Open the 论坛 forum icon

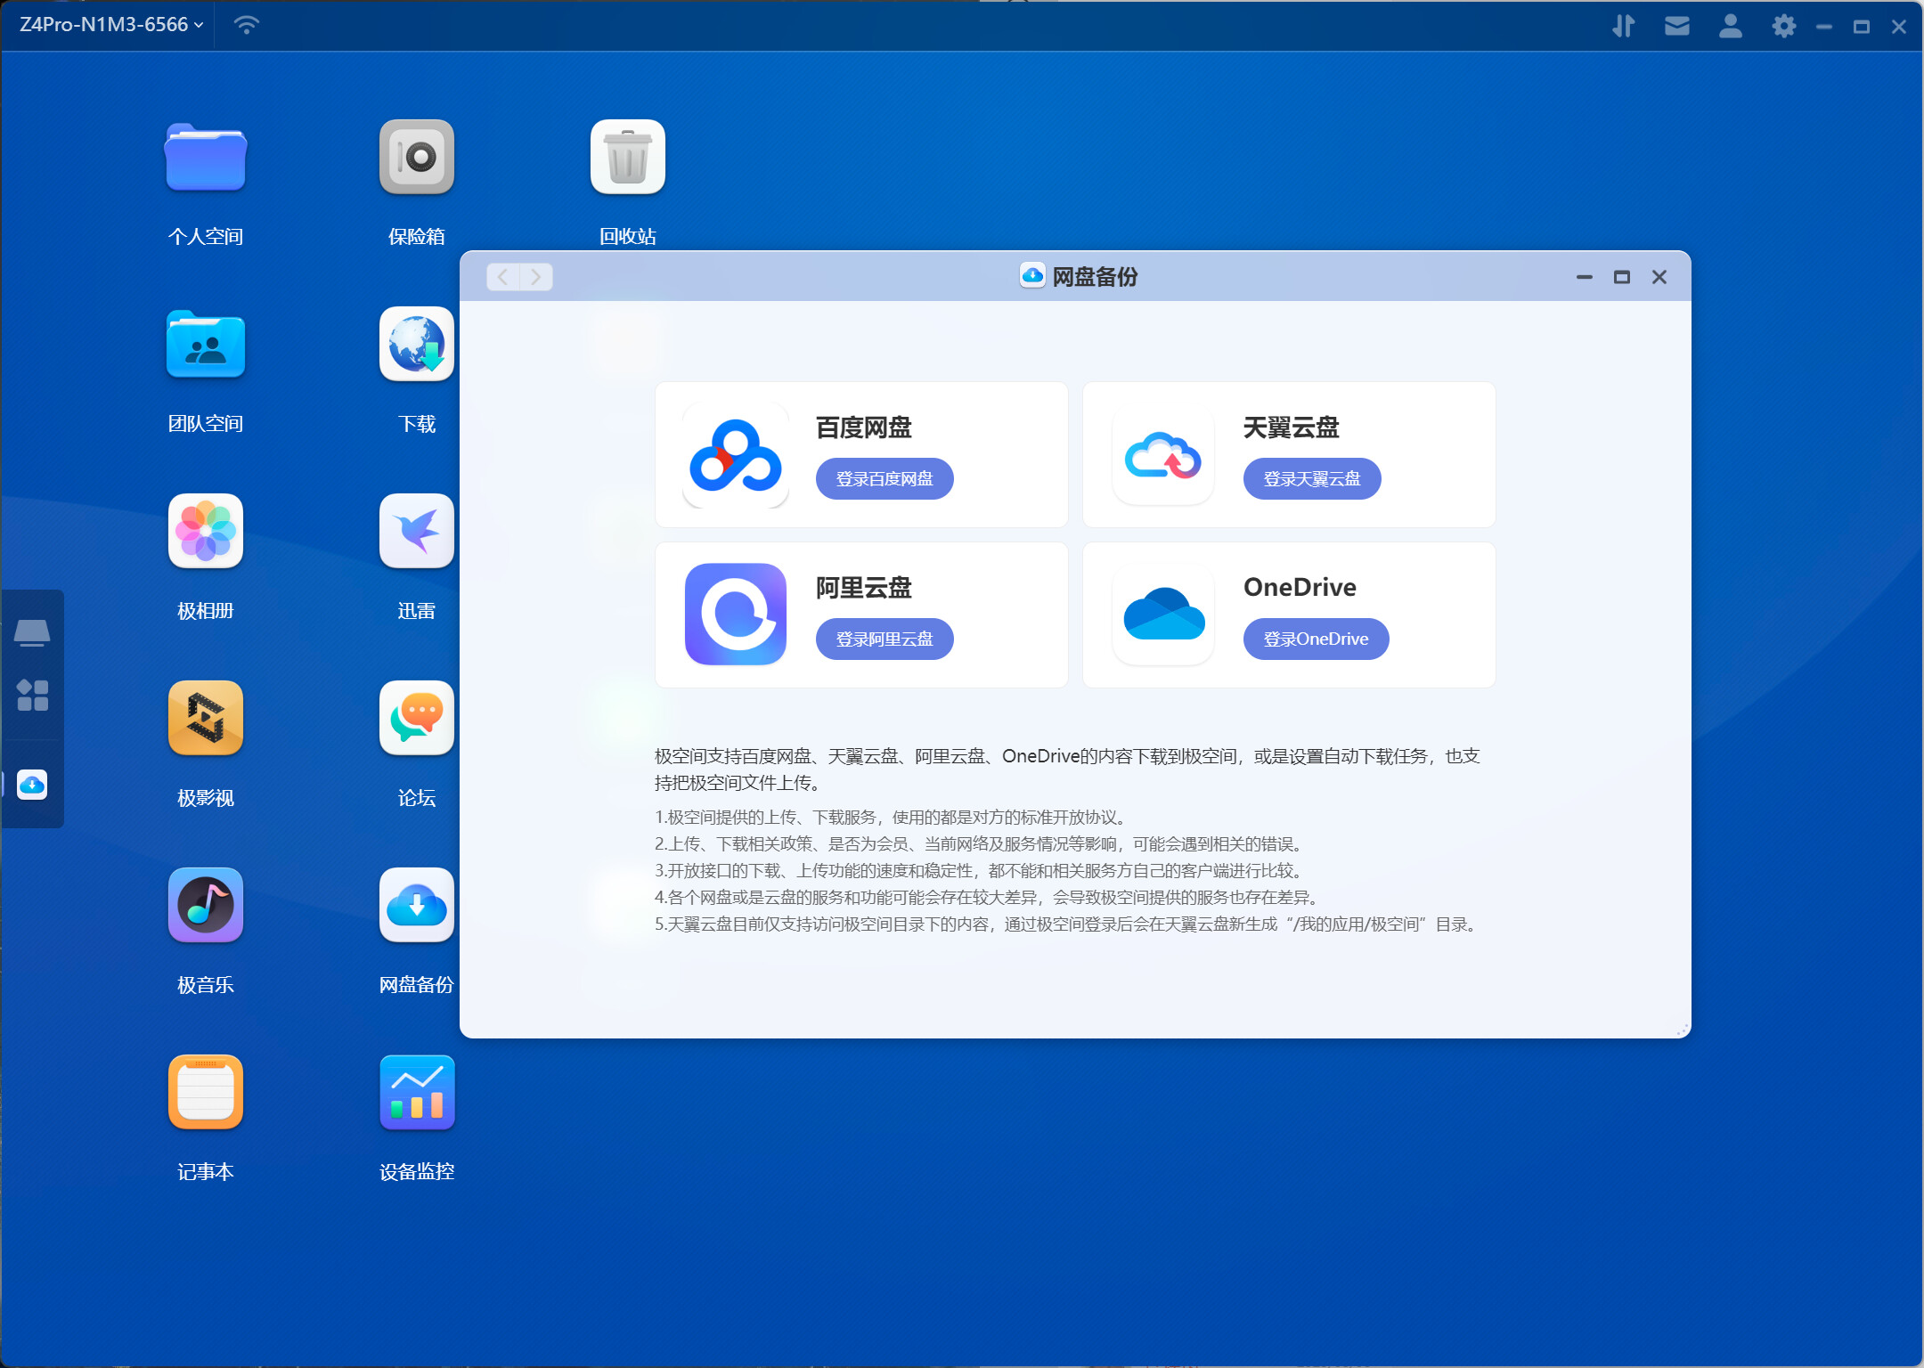416,719
